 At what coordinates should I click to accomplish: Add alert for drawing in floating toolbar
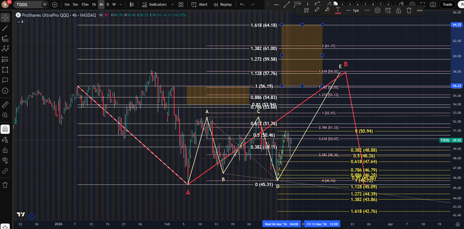[x=388, y=10]
